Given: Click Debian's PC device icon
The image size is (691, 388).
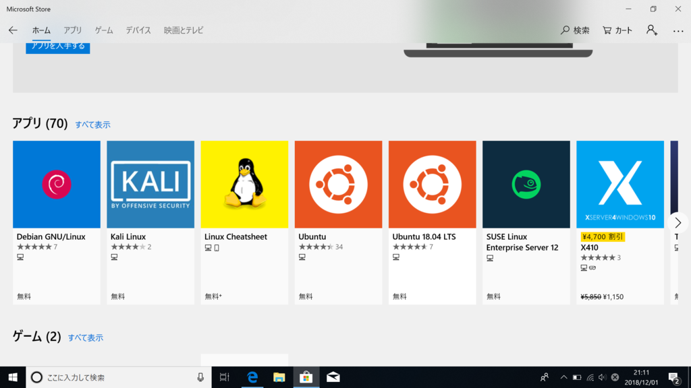Looking at the screenshot, I should click(x=20, y=257).
